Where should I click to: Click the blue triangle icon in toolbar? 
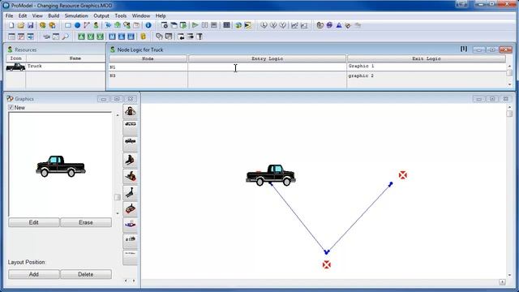tap(339, 25)
